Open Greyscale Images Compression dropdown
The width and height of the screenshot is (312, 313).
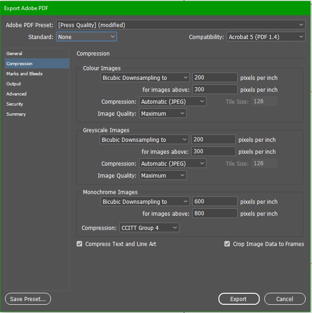(173, 163)
